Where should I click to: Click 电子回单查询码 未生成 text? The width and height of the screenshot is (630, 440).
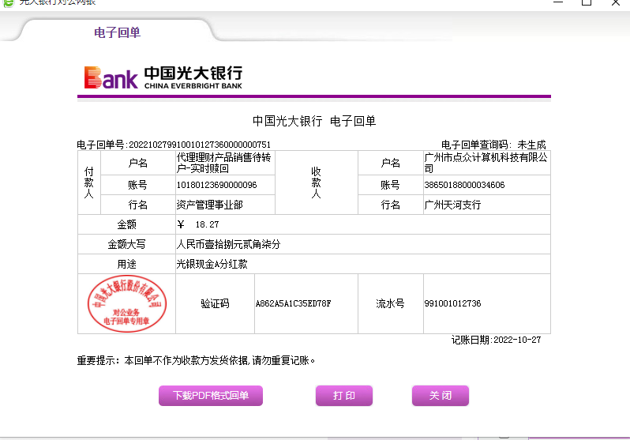(x=493, y=145)
